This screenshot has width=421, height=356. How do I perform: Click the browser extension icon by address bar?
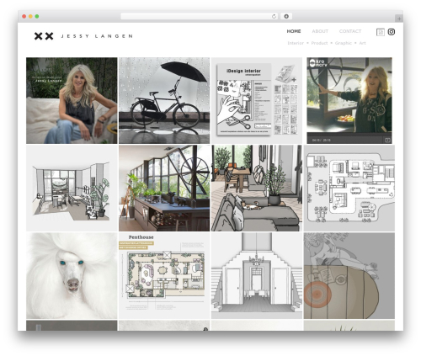point(286,17)
